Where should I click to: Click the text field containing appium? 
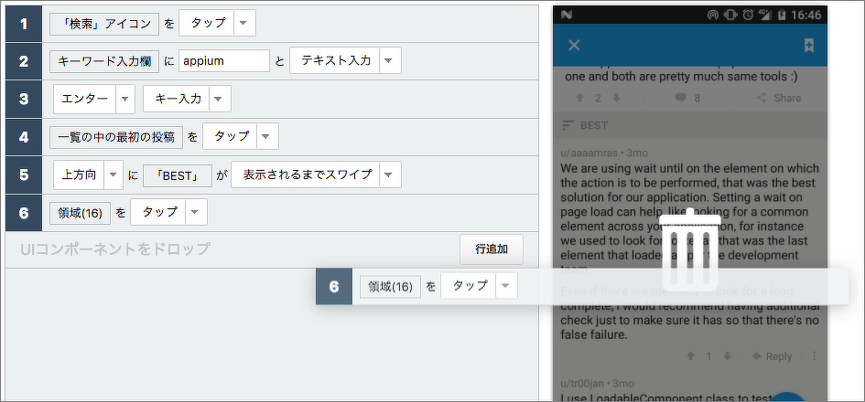click(224, 61)
